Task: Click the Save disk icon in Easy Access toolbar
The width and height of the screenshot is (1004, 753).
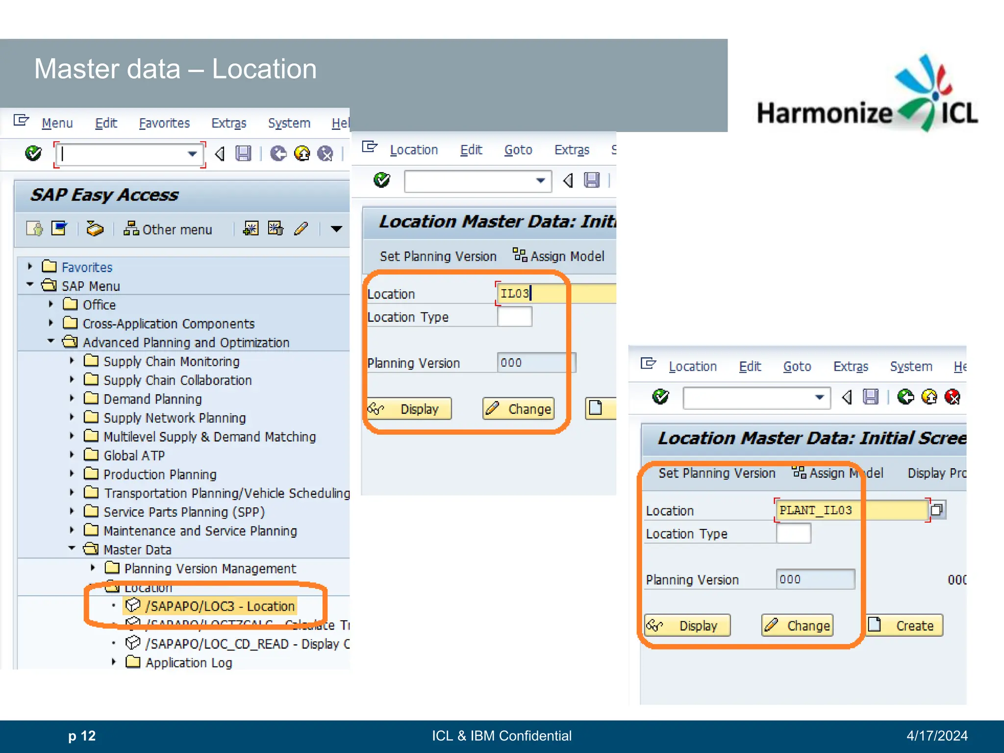Action: coord(243,153)
